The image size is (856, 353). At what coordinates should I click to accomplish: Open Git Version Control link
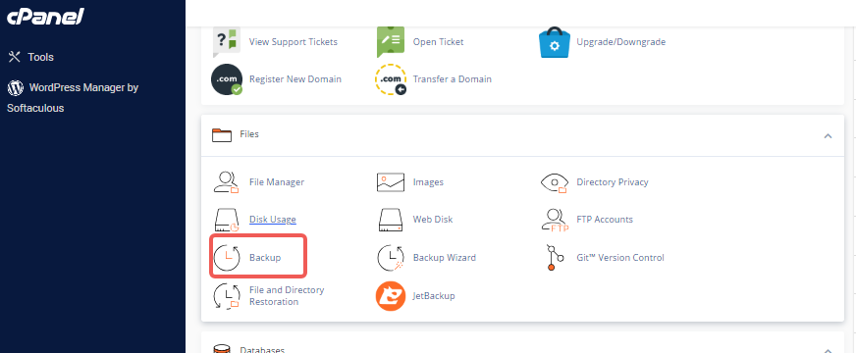(x=620, y=257)
